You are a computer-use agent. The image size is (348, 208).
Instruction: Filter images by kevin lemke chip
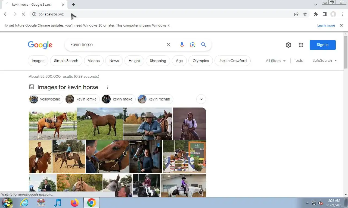pyautogui.click(x=82, y=99)
